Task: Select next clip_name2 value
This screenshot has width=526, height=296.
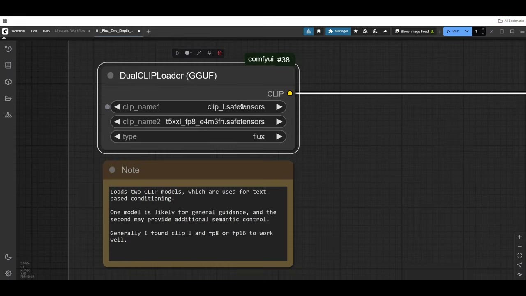Action: (279, 122)
